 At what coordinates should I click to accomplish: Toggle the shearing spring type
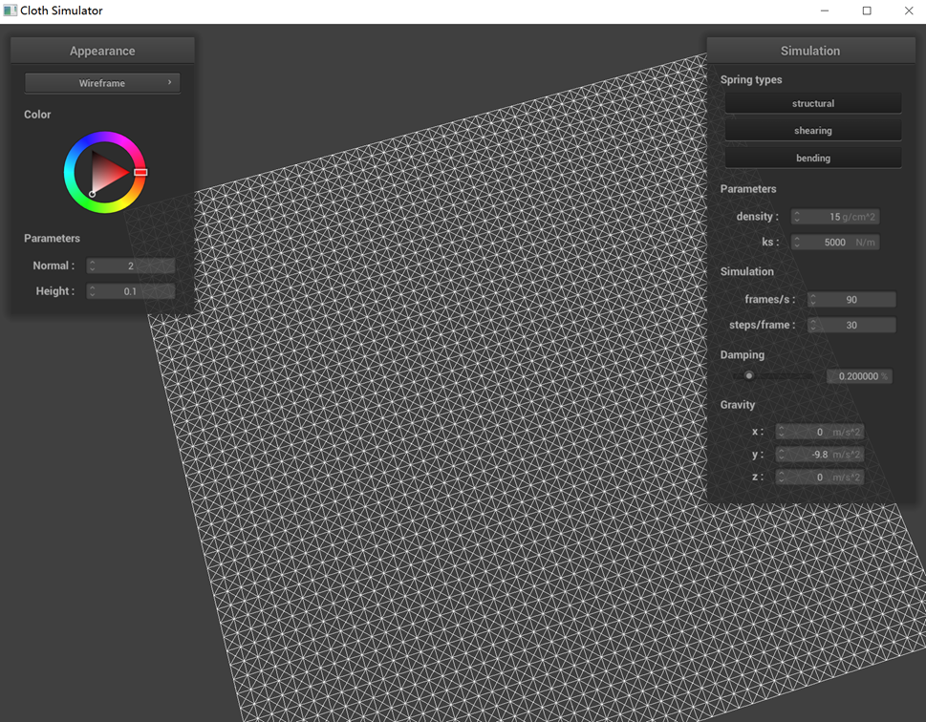coord(812,131)
